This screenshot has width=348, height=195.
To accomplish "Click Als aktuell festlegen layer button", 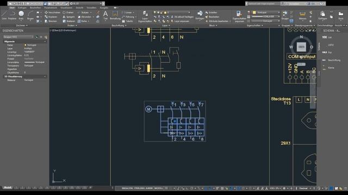I will pos(182,17).
